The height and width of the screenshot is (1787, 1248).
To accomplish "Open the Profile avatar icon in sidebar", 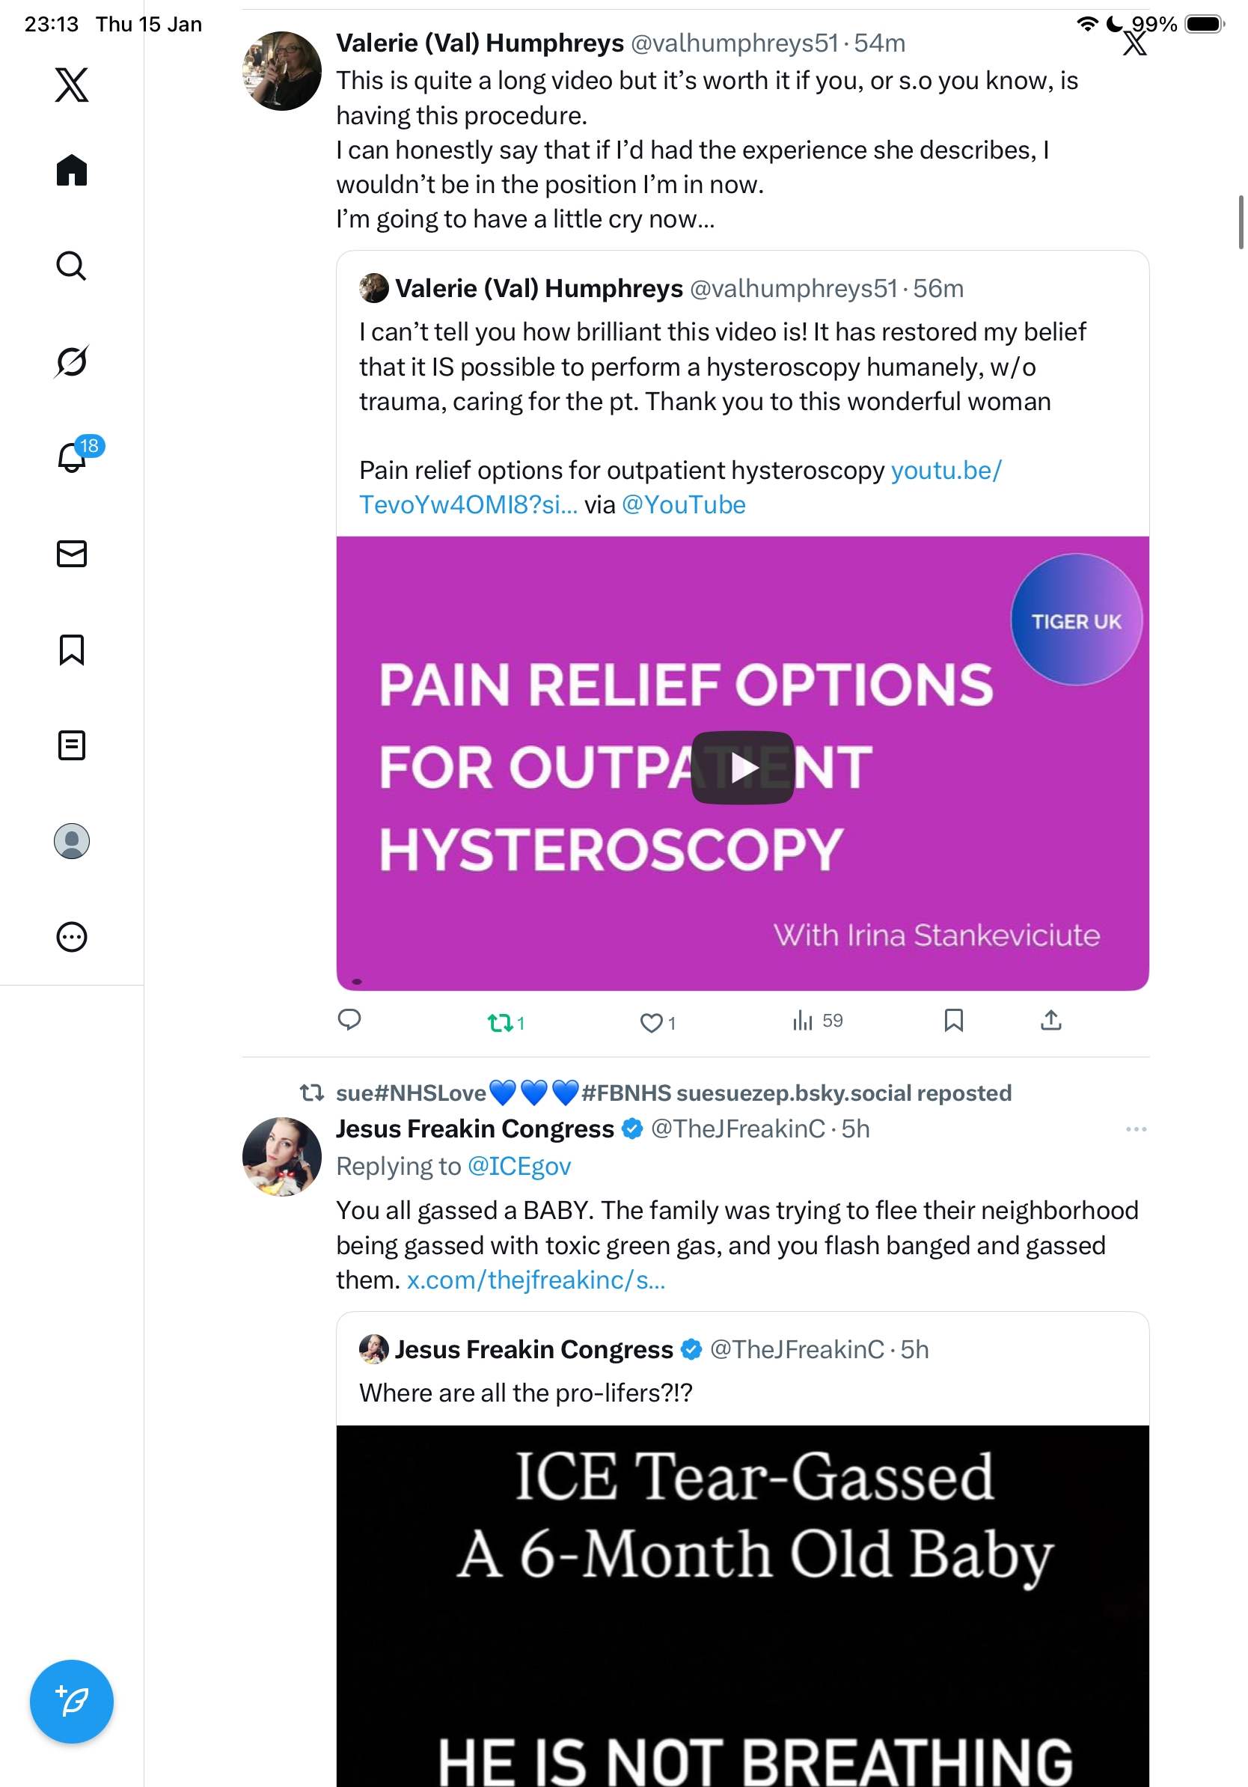I will [72, 840].
